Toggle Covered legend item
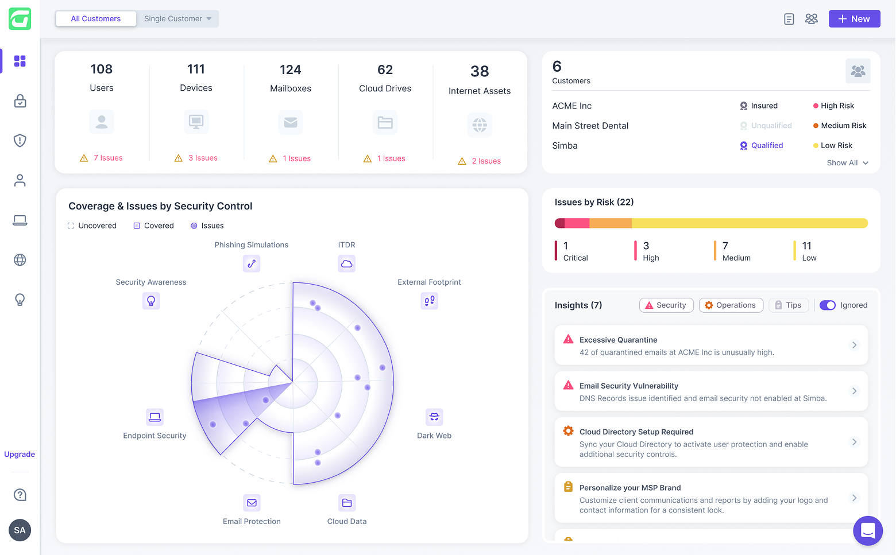The height and width of the screenshot is (555, 896). pyautogui.click(x=154, y=226)
